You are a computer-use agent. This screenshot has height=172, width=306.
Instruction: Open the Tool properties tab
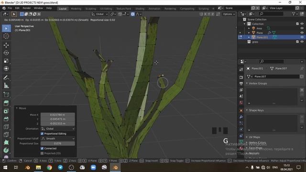coord(241,69)
